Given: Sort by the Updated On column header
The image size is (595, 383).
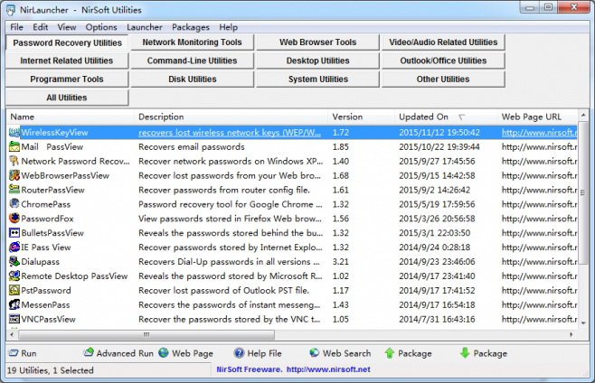Looking at the screenshot, I should point(446,117).
